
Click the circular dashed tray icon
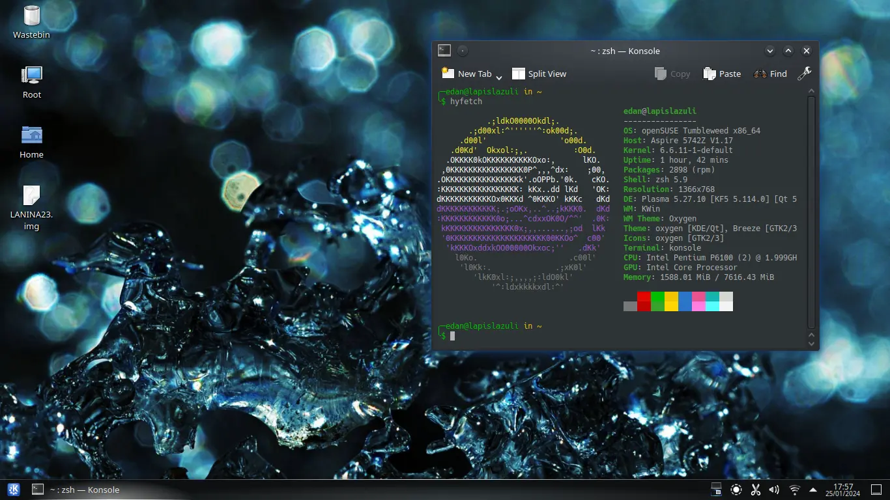click(x=736, y=490)
